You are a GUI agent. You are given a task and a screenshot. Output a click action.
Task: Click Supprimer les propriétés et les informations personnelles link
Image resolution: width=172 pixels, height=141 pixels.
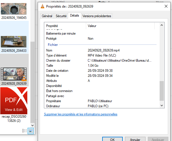(81, 114)
